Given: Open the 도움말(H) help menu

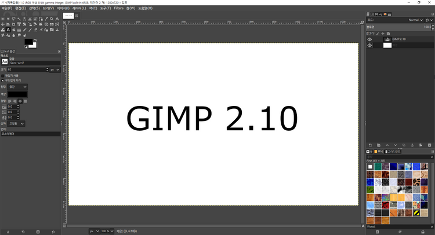Looking at the screenshot, I should 146,8.
